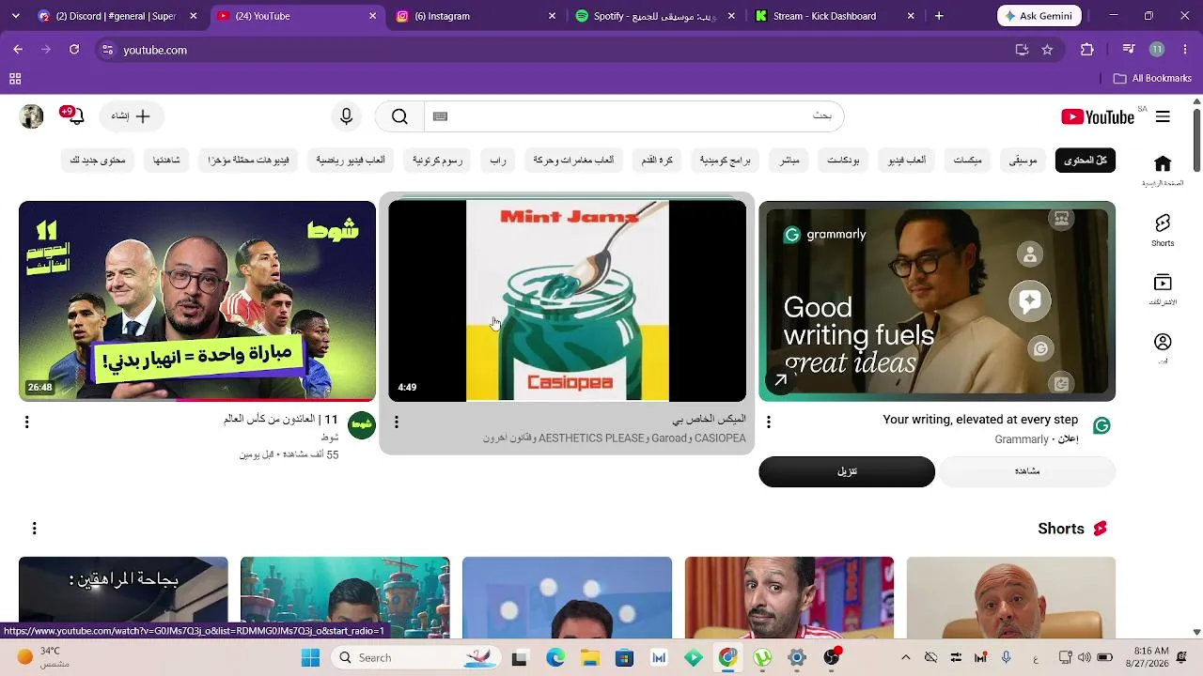Select the مباشر filter chip
This screenshot has width=1203, height=676.
789,161
